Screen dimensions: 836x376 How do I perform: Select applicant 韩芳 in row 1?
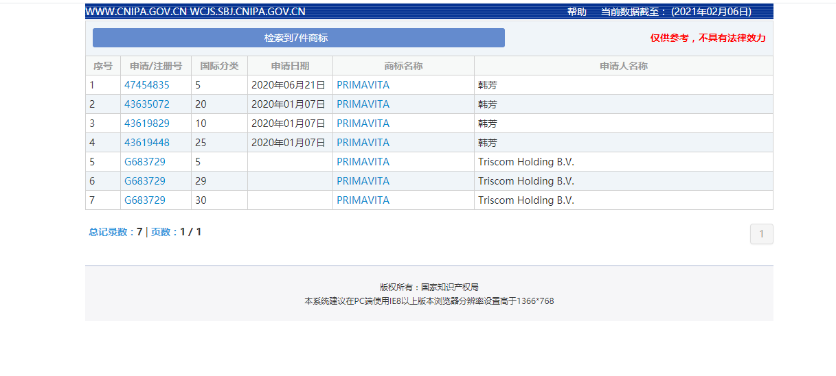coord(487,85)
